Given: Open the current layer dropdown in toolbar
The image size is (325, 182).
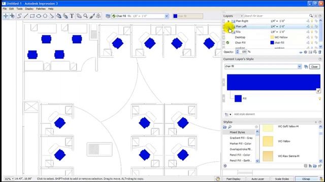Looking at the screenshot, I should [x=167, y=16].
